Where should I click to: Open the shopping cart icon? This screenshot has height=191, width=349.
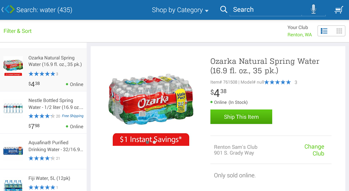click(338, 10)
